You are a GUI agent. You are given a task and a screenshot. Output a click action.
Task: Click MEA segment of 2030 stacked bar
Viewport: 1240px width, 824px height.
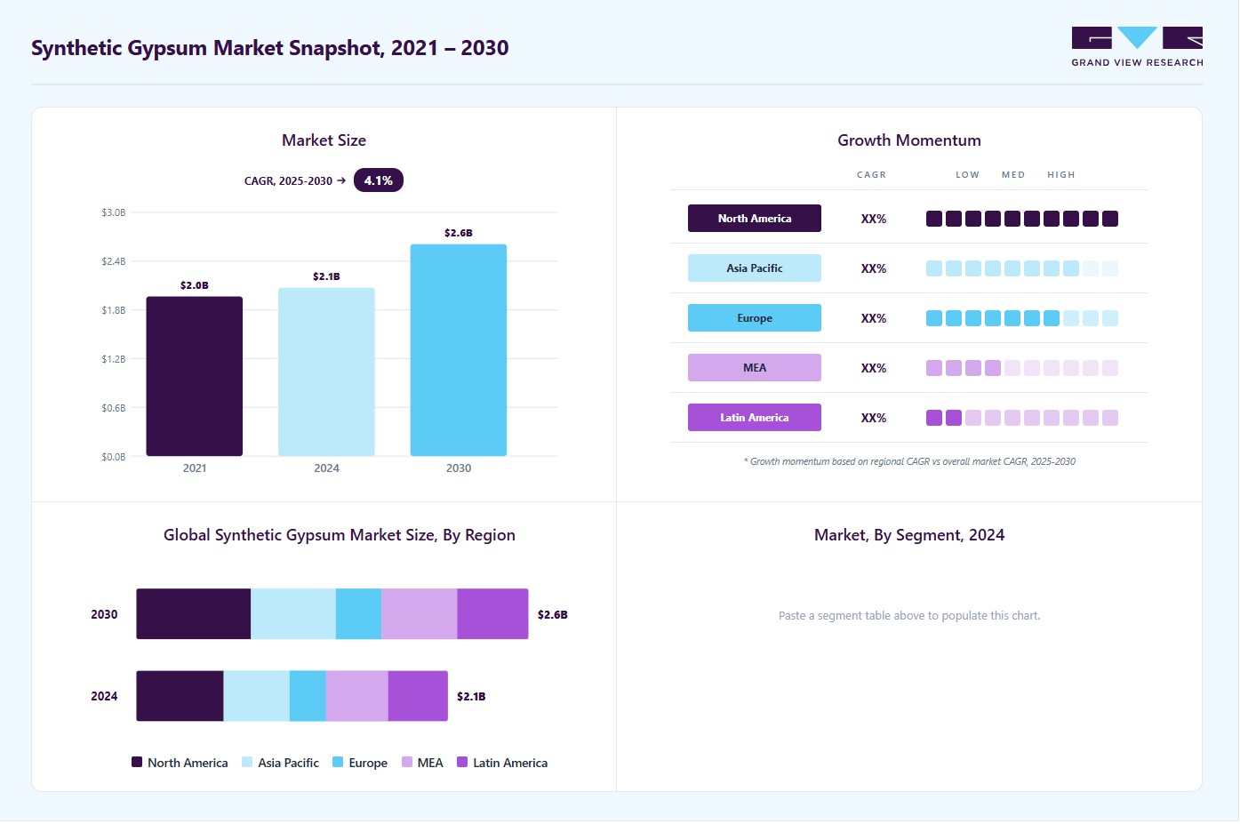(x=420, y=614)
